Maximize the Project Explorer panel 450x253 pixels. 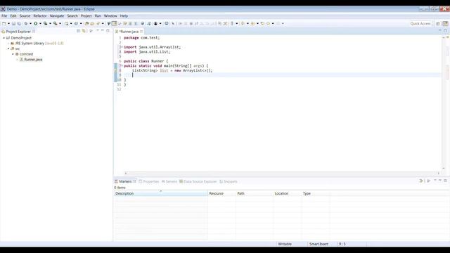click(x=108, y=31)
